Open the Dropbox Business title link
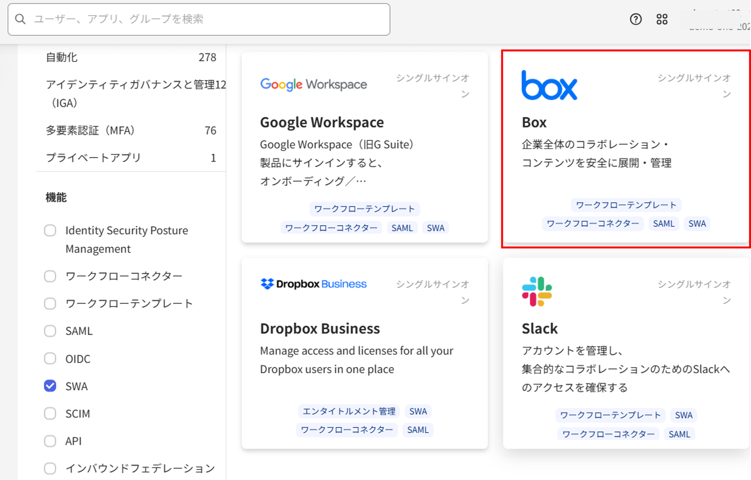The height and width of the screenshot is (480, 751). [320, 328]
